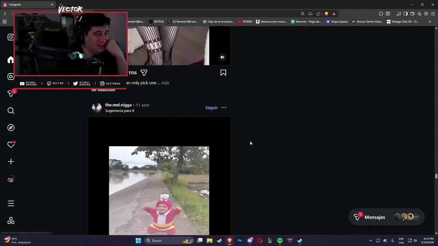Open Task View from the taskbar
Viewport: 438px width, 246px height.
click(x=200, y=241)
